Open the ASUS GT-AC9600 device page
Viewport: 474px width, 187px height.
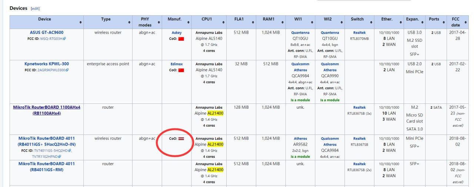click(x=47, y=33)
